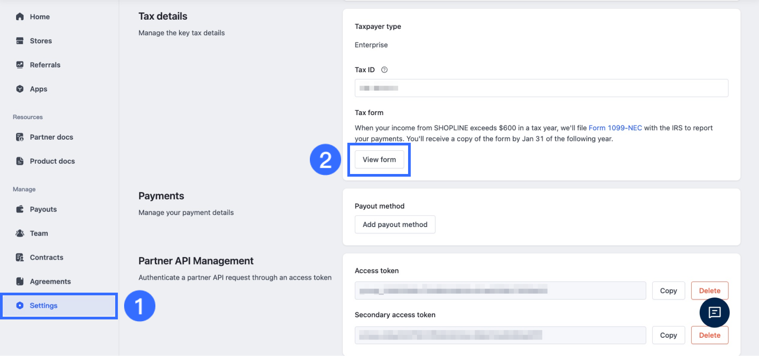Select Settings in the sidebar

point(43,306)
